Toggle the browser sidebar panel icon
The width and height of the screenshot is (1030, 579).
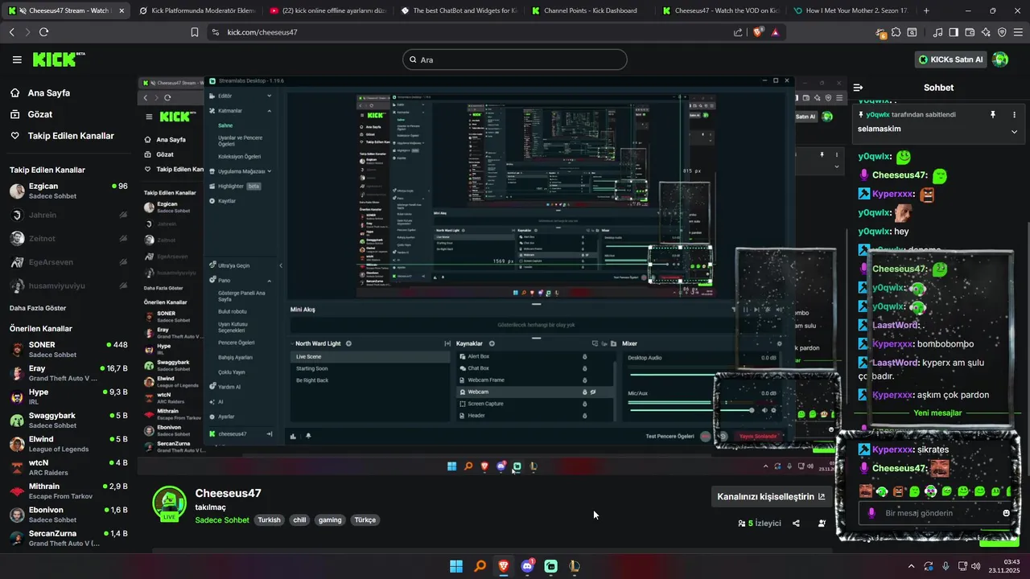point(954,32)
